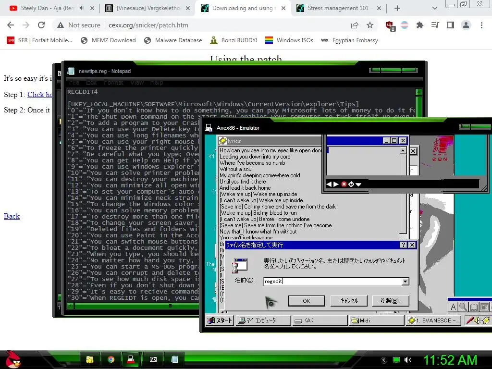Reload the cexx.org page
The width and height of the screenshot is (492, 369).
pyautogui.click(x=41, y=25)
